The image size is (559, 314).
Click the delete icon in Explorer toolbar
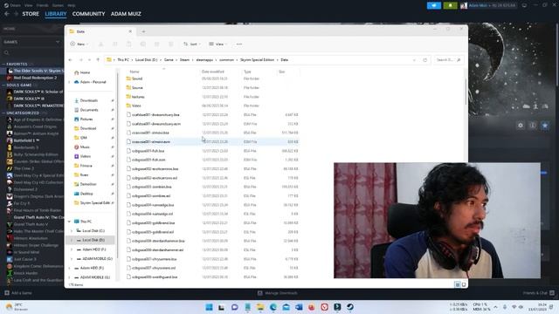coord(171,44)
